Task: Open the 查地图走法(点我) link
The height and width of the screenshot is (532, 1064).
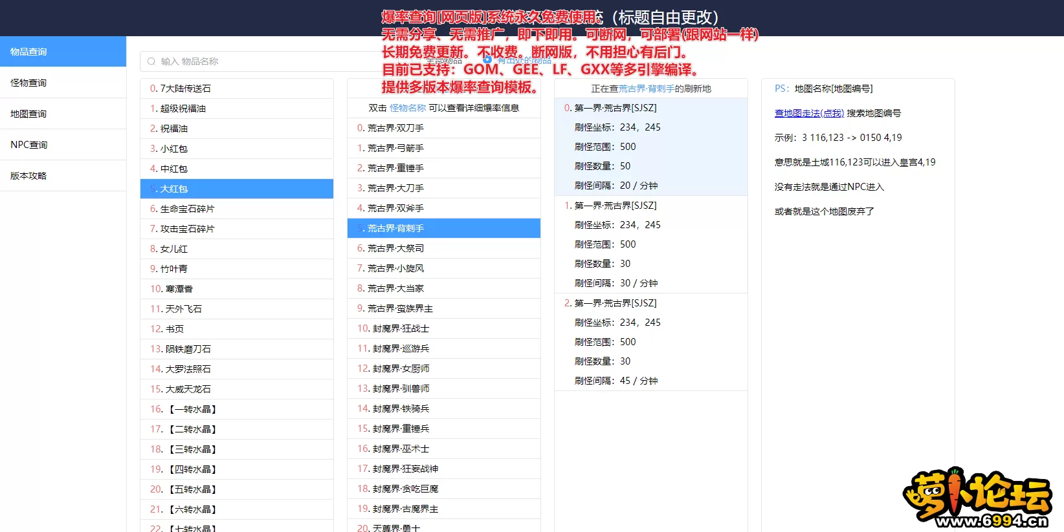Action: [x=809, y=113]
